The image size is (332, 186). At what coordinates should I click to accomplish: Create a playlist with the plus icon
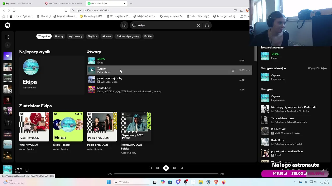(x=8, y=45)
